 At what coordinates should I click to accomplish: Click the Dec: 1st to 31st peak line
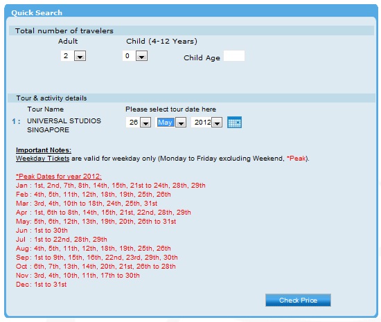[41, 285]
